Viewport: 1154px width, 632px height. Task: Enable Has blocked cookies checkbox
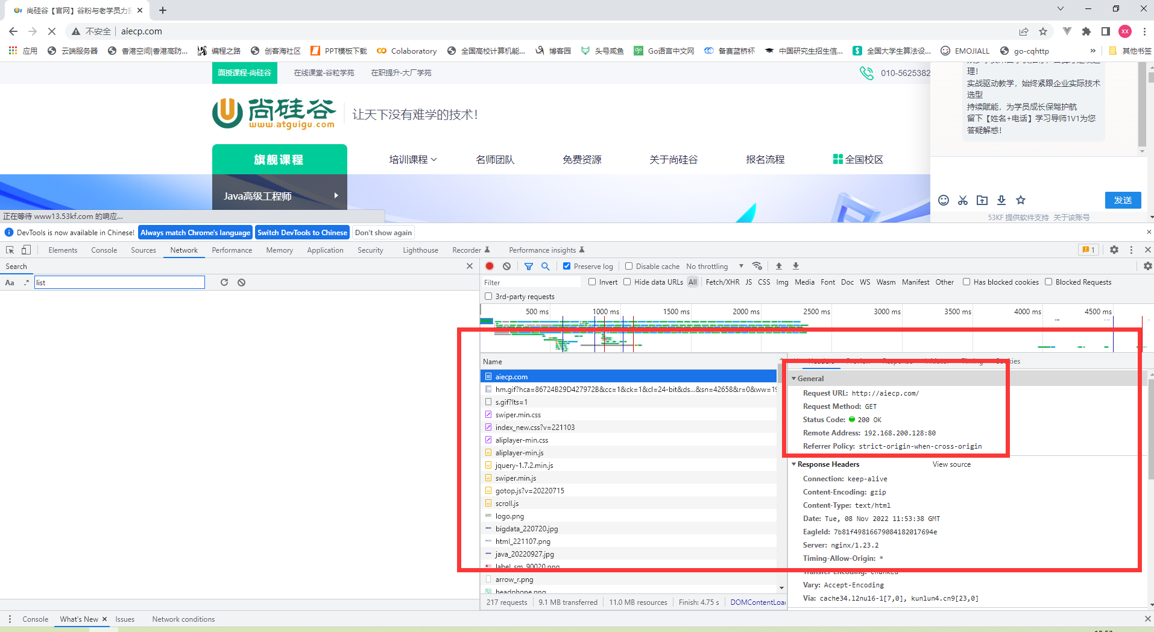[x=966, y=282]
